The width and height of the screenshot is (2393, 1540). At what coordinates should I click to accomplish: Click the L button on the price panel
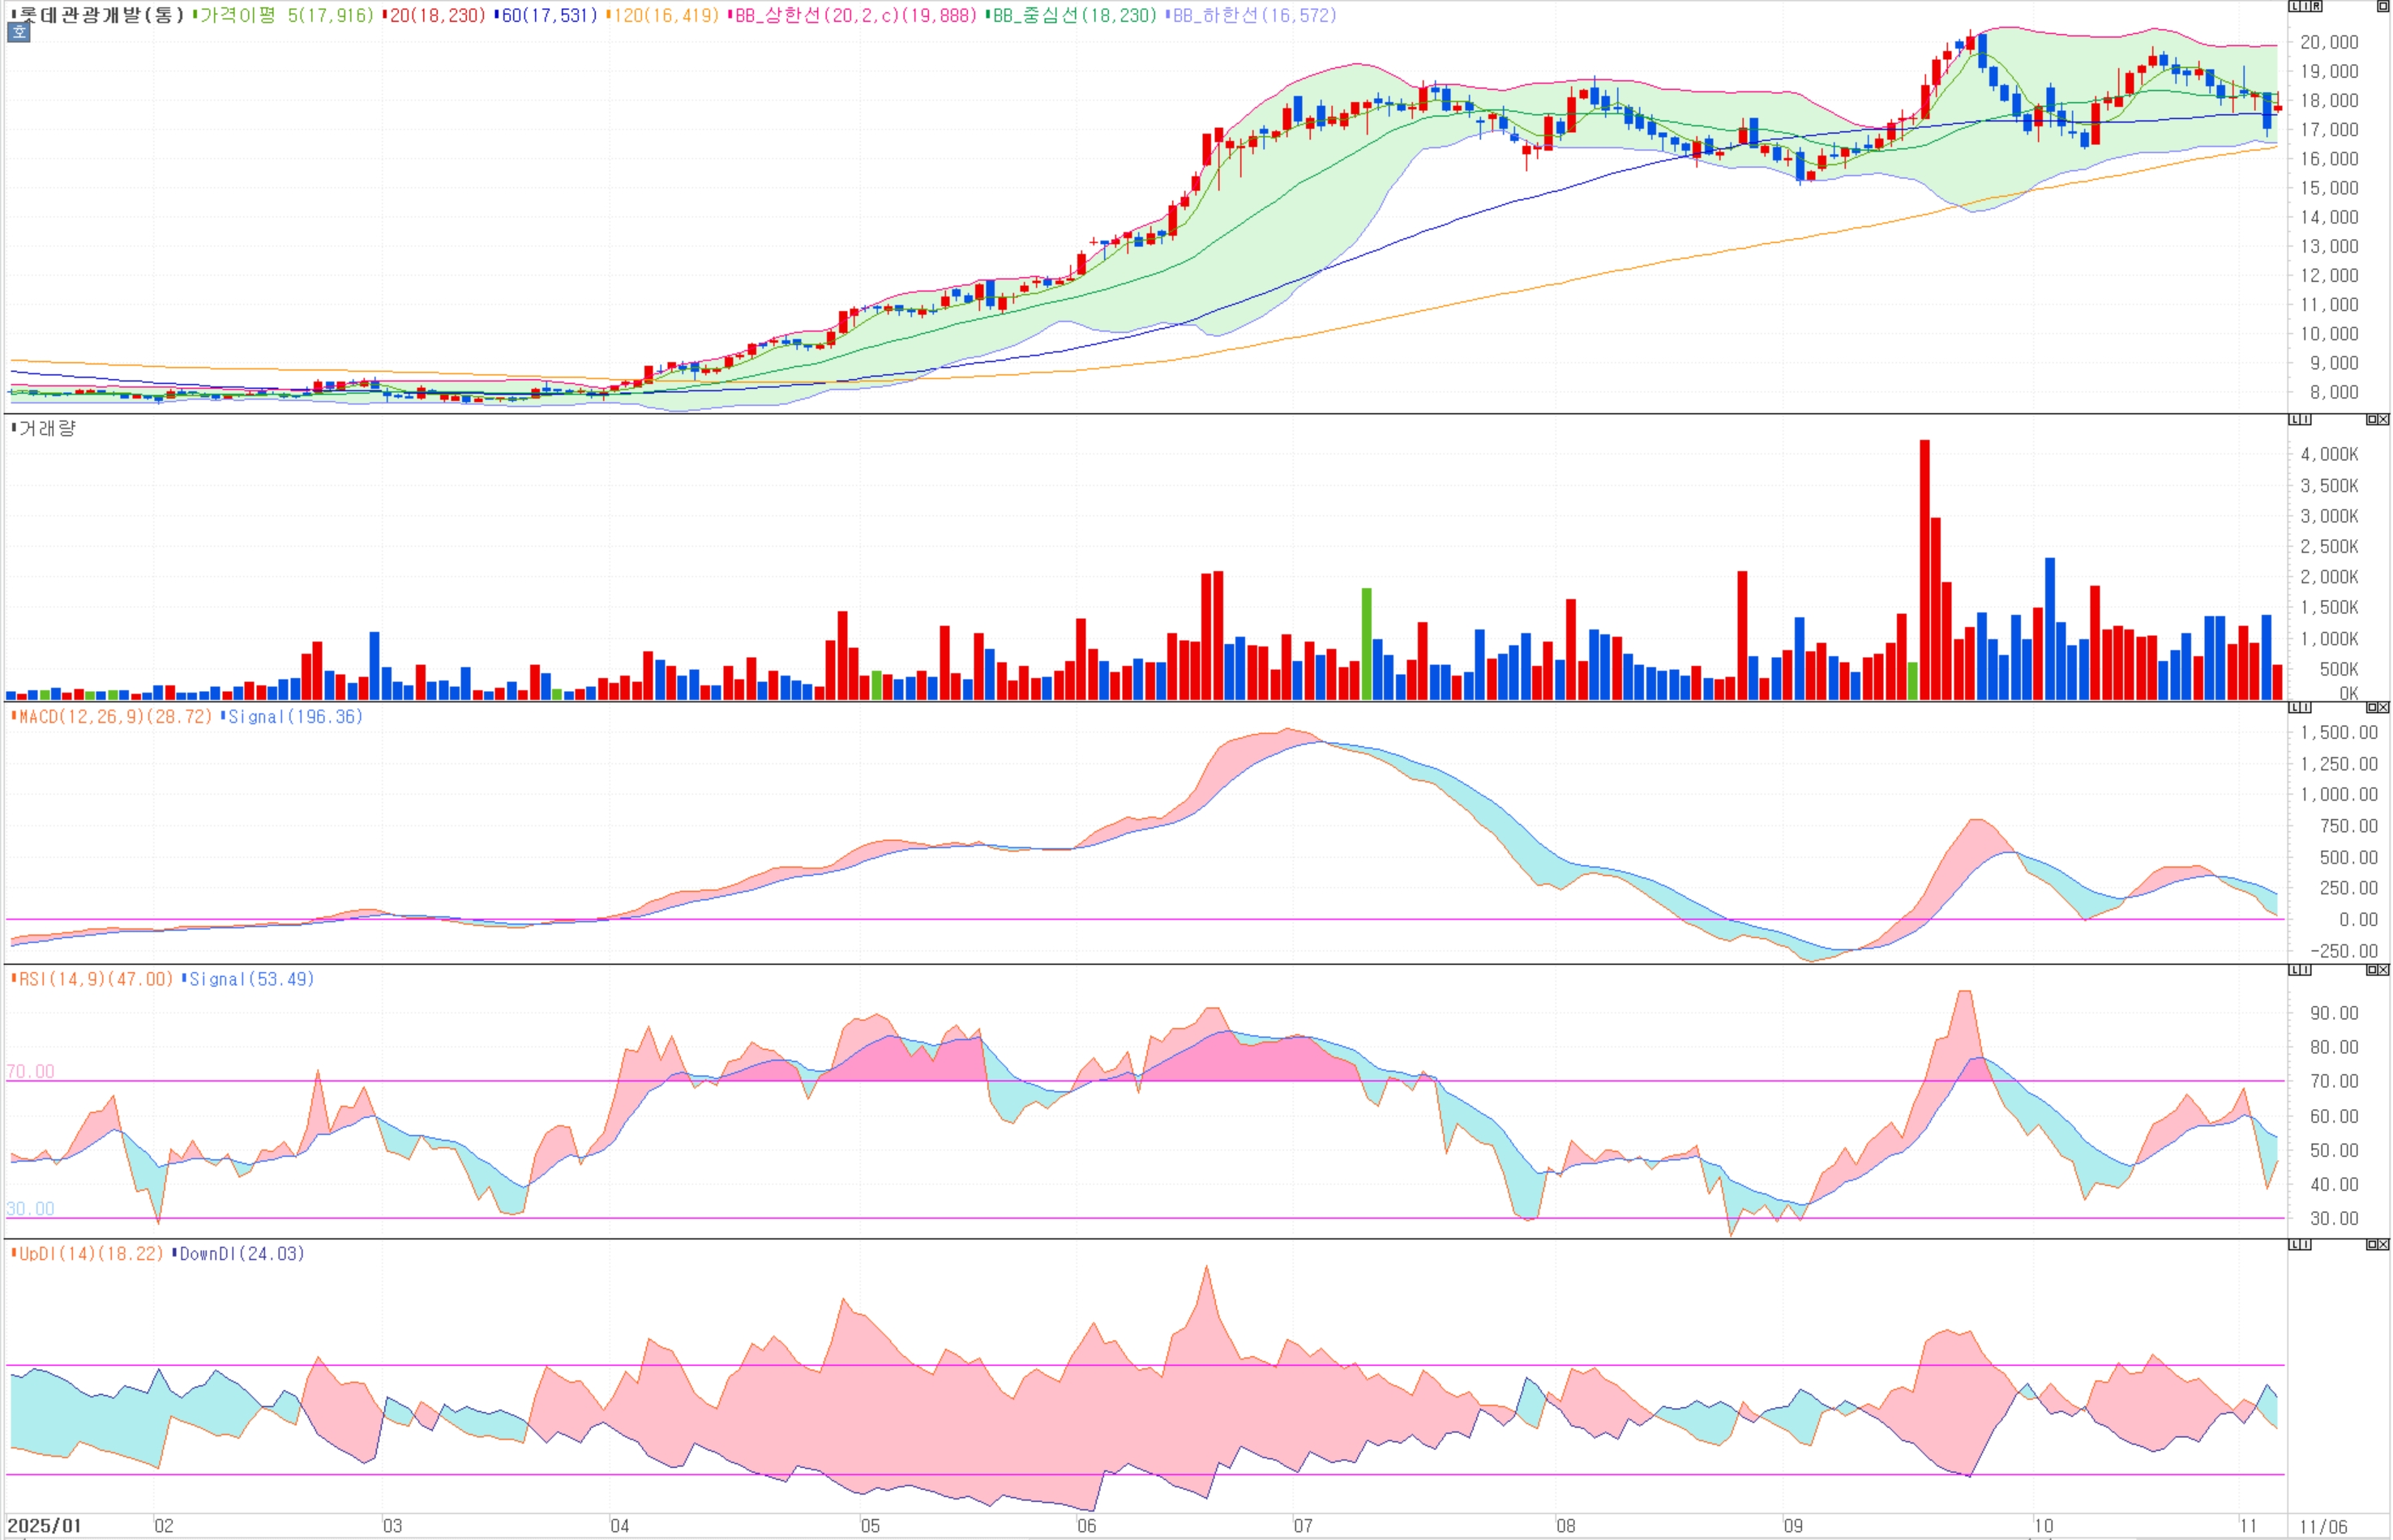[x=2295, y=6]
